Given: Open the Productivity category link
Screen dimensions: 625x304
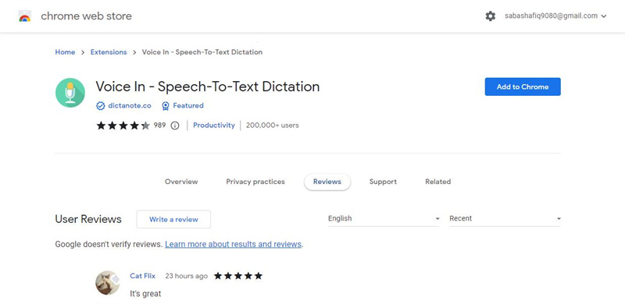Looking at the screenshot, I should [x=214, y=125].
